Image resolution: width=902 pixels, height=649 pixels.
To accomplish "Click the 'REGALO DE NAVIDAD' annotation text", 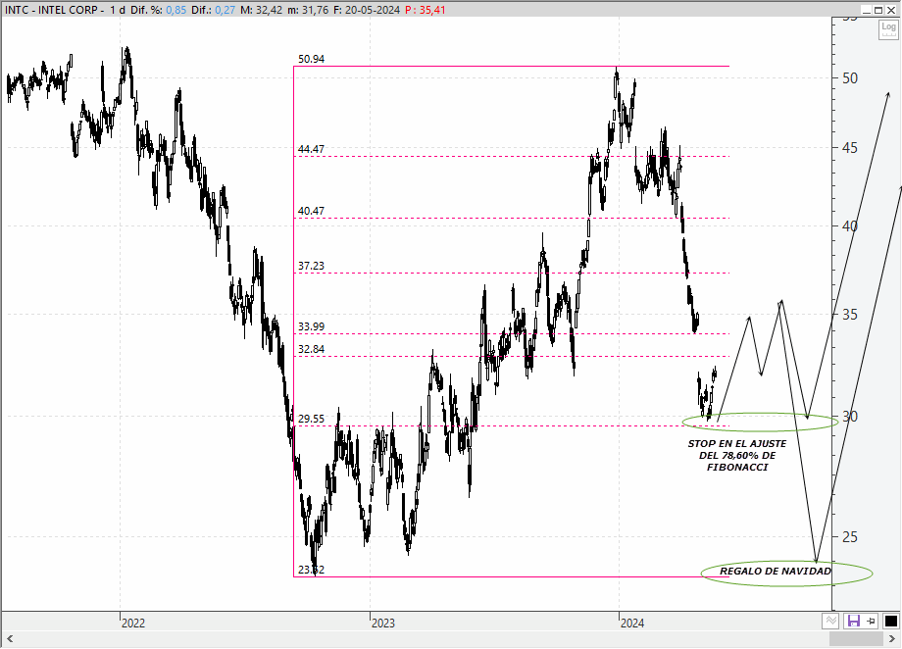I will pos(776,571).
